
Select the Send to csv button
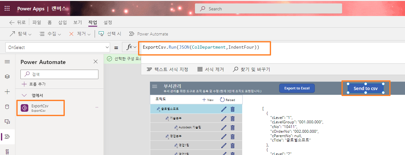click(365, 88)
